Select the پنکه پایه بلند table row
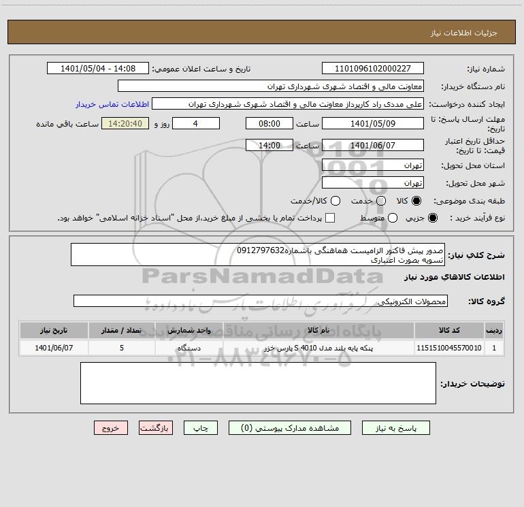The image size is (524, 507). click(x=261, y=348)
